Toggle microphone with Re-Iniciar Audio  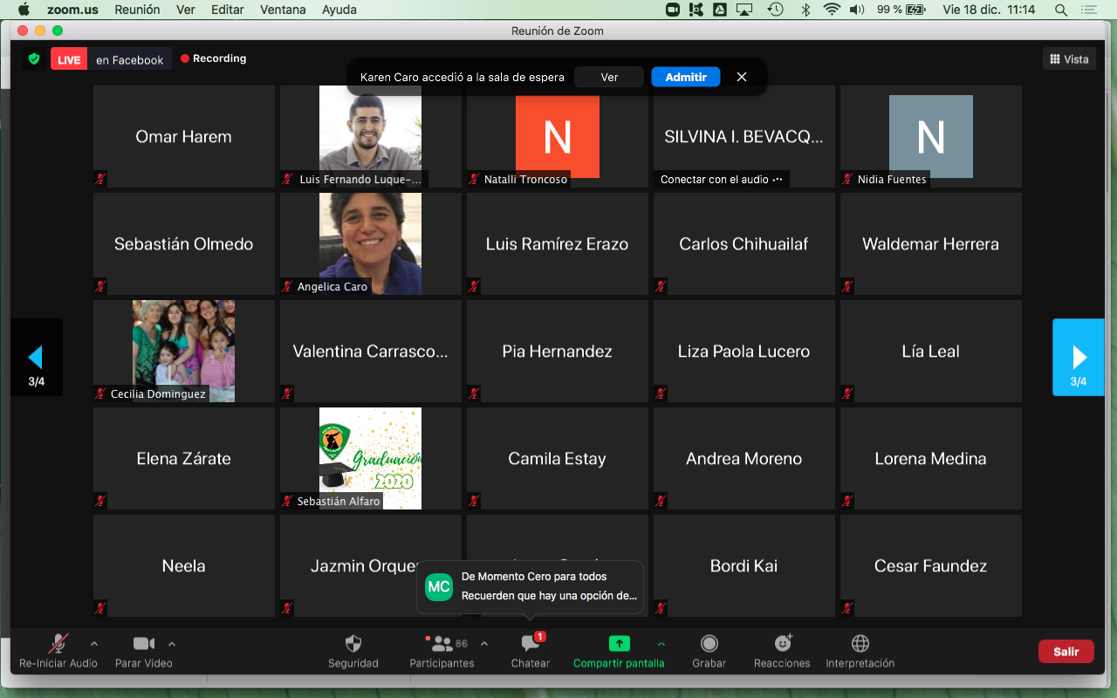tap(58, 644)
